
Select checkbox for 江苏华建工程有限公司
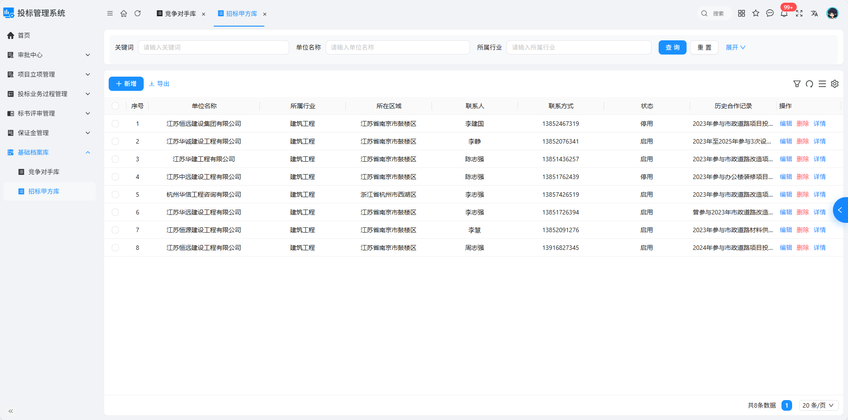coord(115,159)
